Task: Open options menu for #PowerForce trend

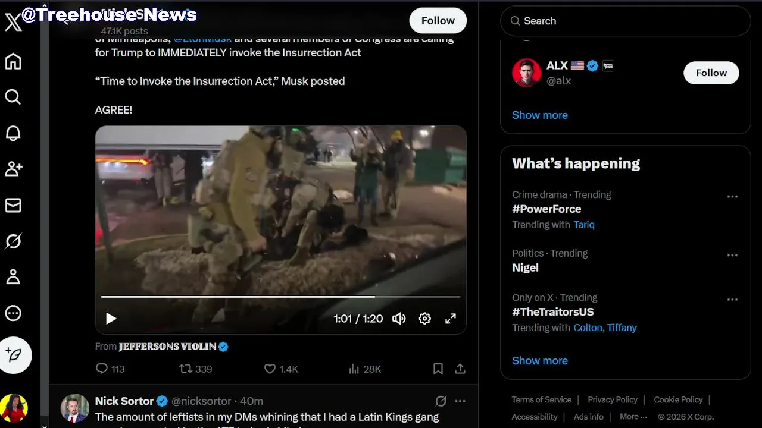Action: [732, 196]
